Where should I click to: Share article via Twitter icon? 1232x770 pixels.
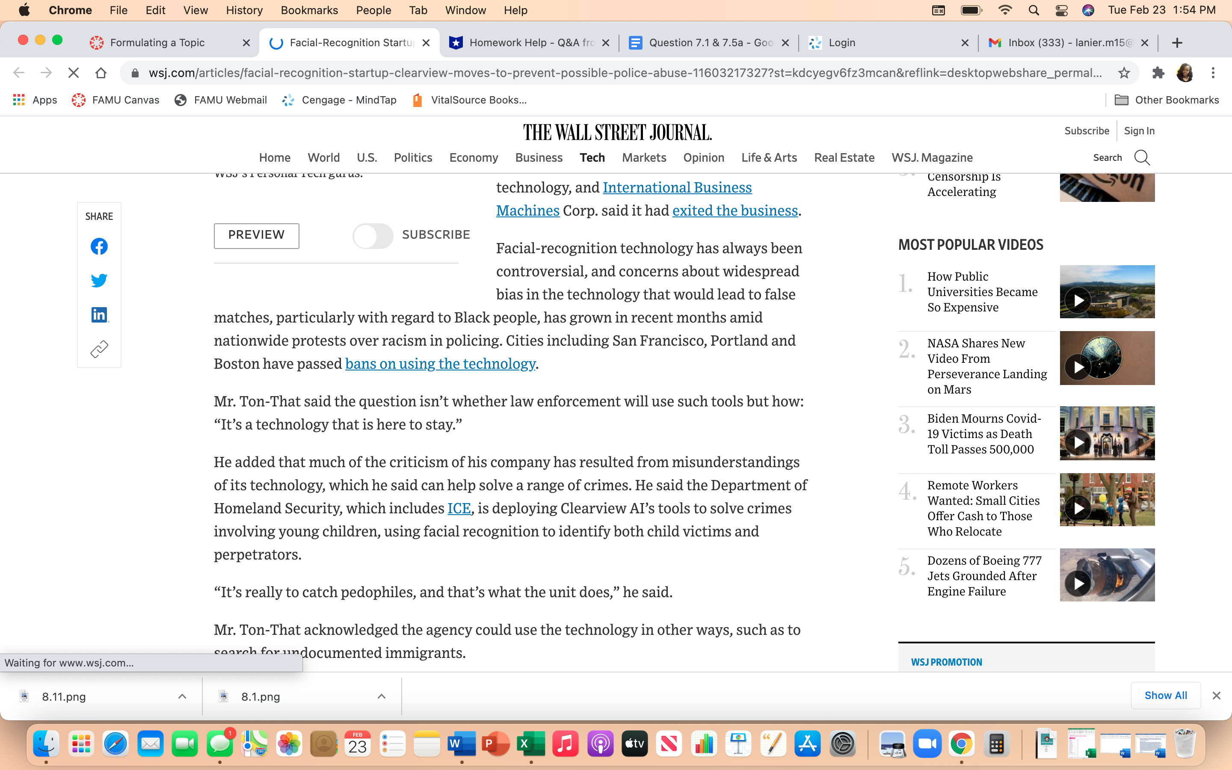pos(99,281)
